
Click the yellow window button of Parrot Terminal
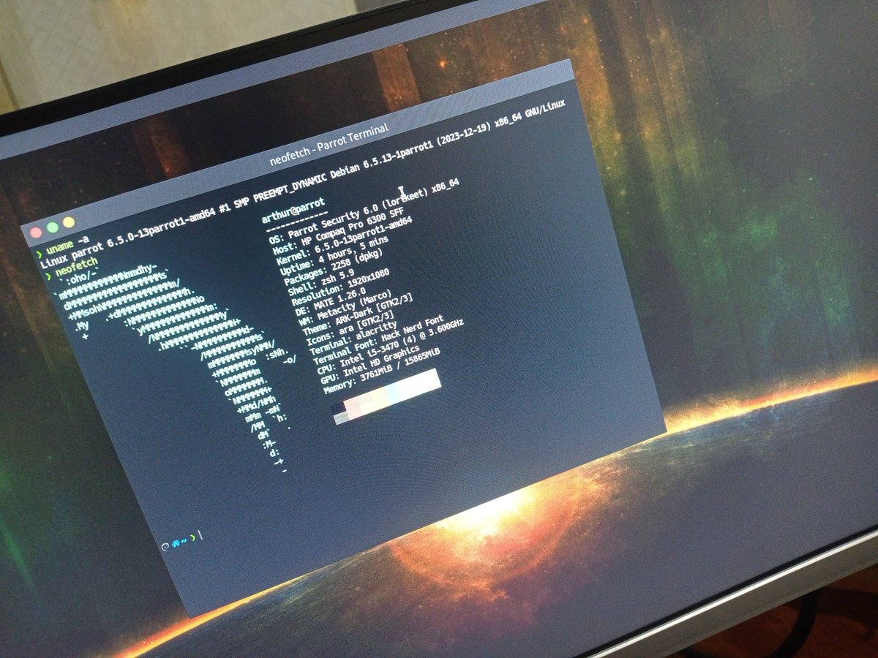pyautogui.click(x=69, y=222)
